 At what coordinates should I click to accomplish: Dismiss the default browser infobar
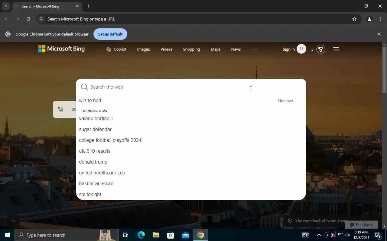[x=379, y=34]
